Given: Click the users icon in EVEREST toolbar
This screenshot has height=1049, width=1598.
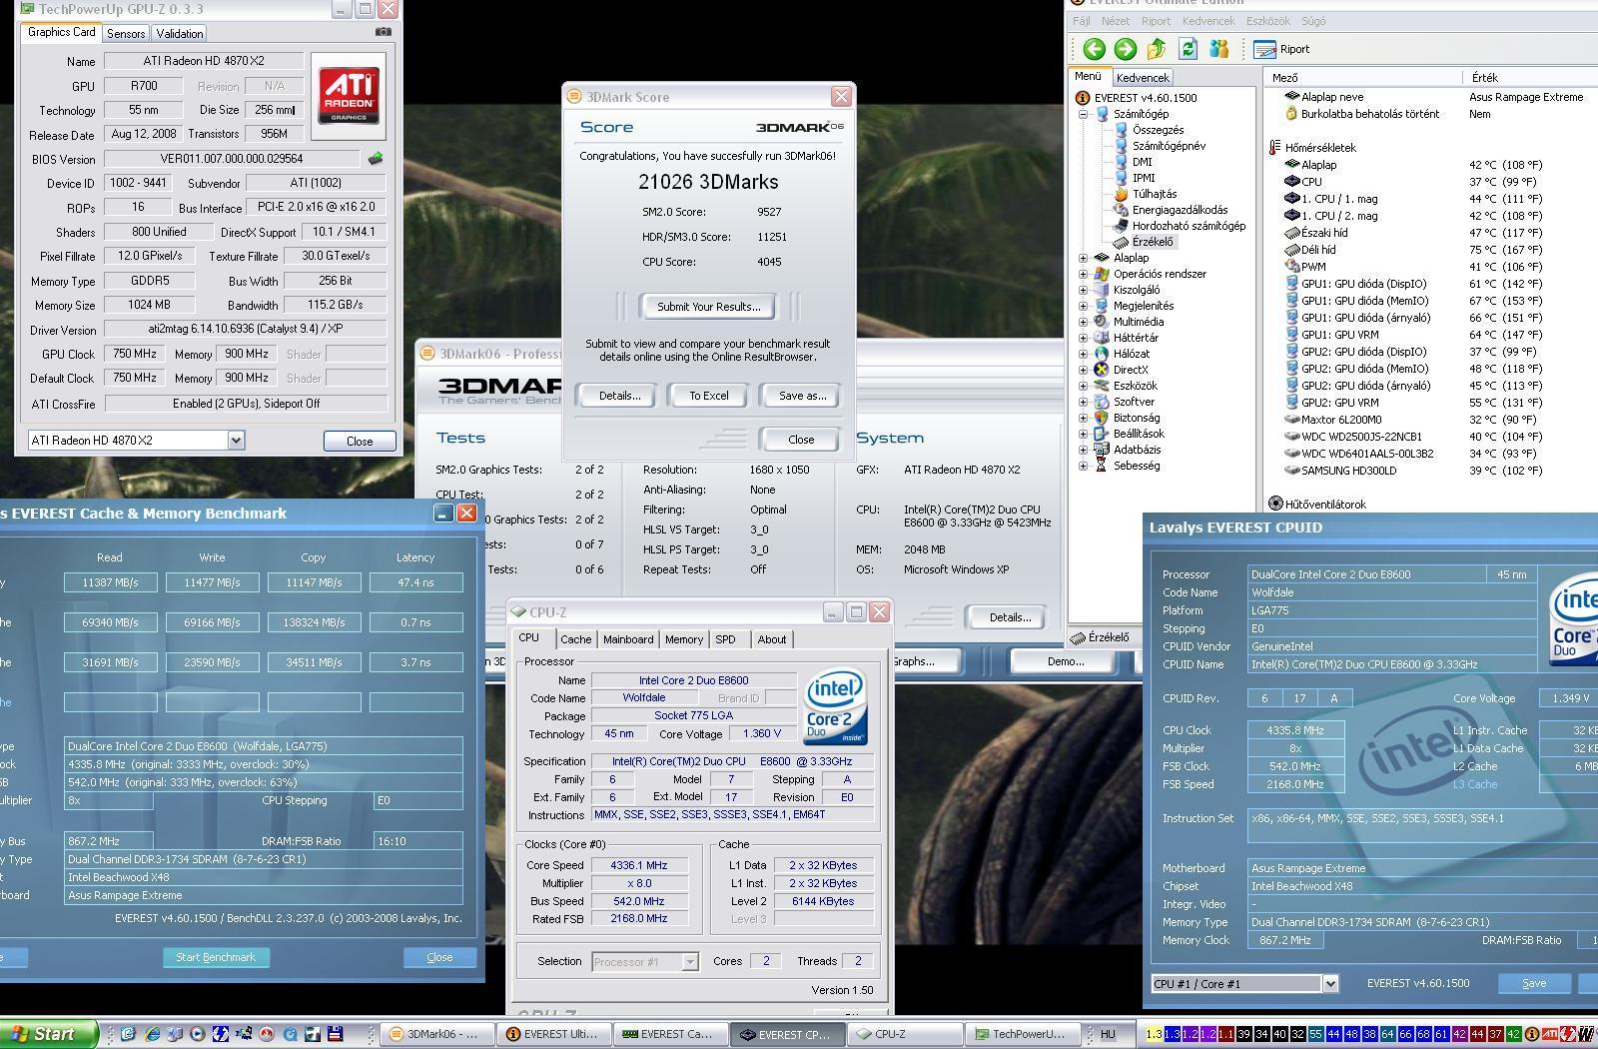Looking at the screenshot, I should click(x=1218, y=49).
